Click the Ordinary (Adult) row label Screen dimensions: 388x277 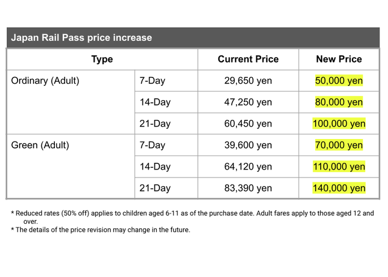(45, 81)
